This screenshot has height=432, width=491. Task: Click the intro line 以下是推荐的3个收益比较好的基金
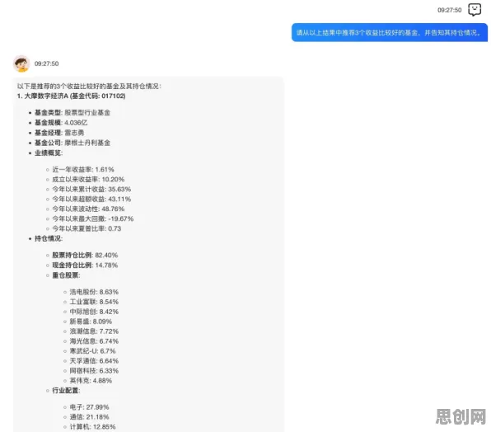pyautogui.click(x=89, y=86)
